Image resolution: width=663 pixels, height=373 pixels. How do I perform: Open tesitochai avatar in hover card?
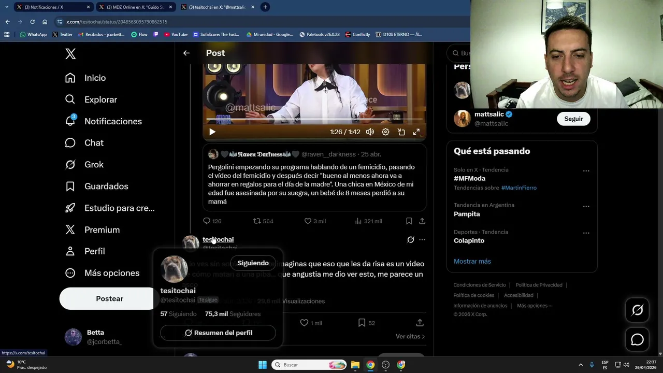(x=174, y=269)
